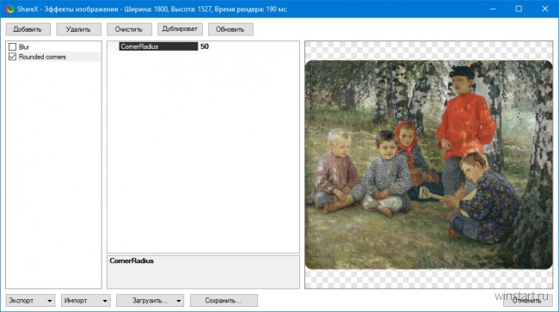Clear effects with Очистить button
The image size is (559, 312).
tap(129, 29)
